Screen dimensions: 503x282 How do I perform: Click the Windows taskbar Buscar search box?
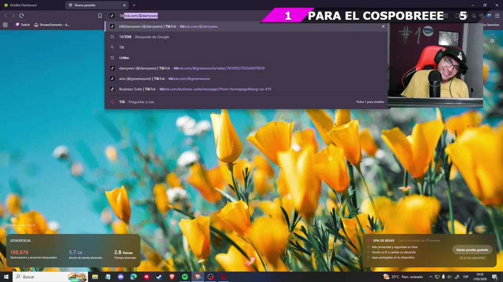[50, 277]
